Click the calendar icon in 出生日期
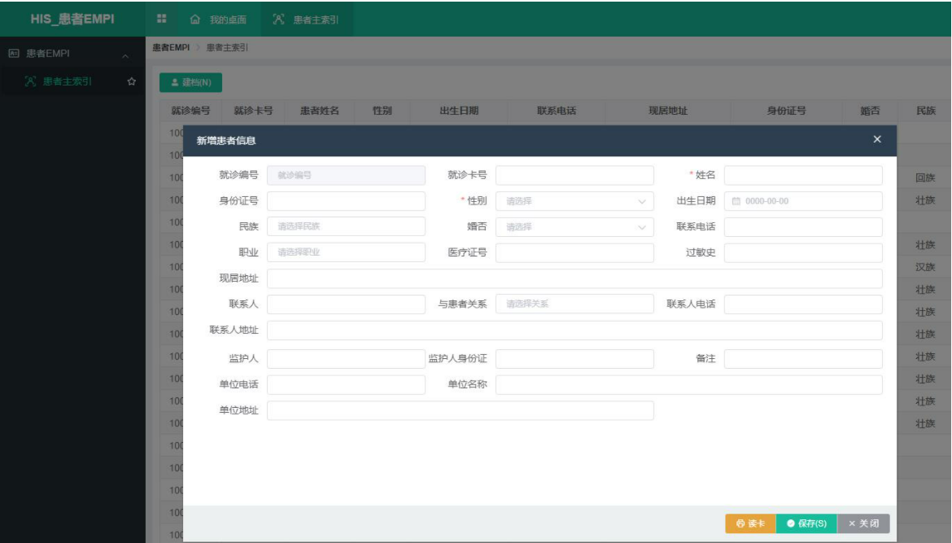This screenshot has width=952, height=543. pos(736,201)
